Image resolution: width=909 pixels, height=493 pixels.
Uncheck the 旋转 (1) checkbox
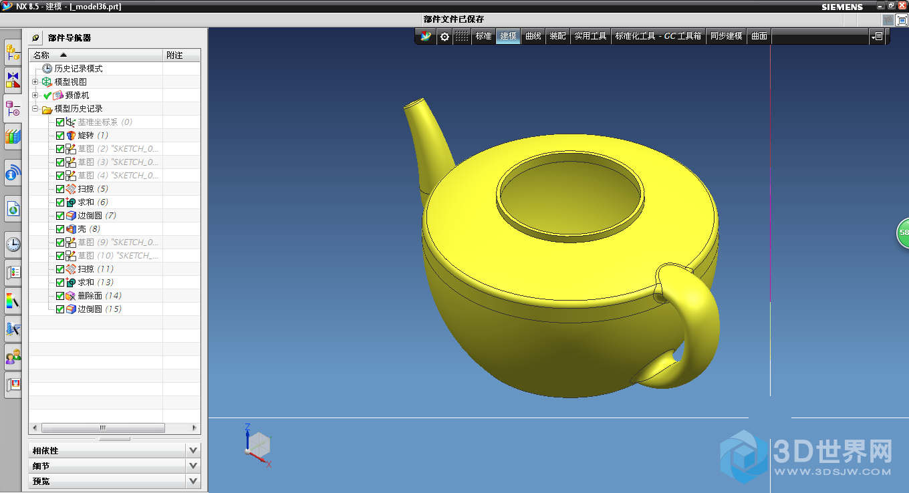[x=60, y=136]
